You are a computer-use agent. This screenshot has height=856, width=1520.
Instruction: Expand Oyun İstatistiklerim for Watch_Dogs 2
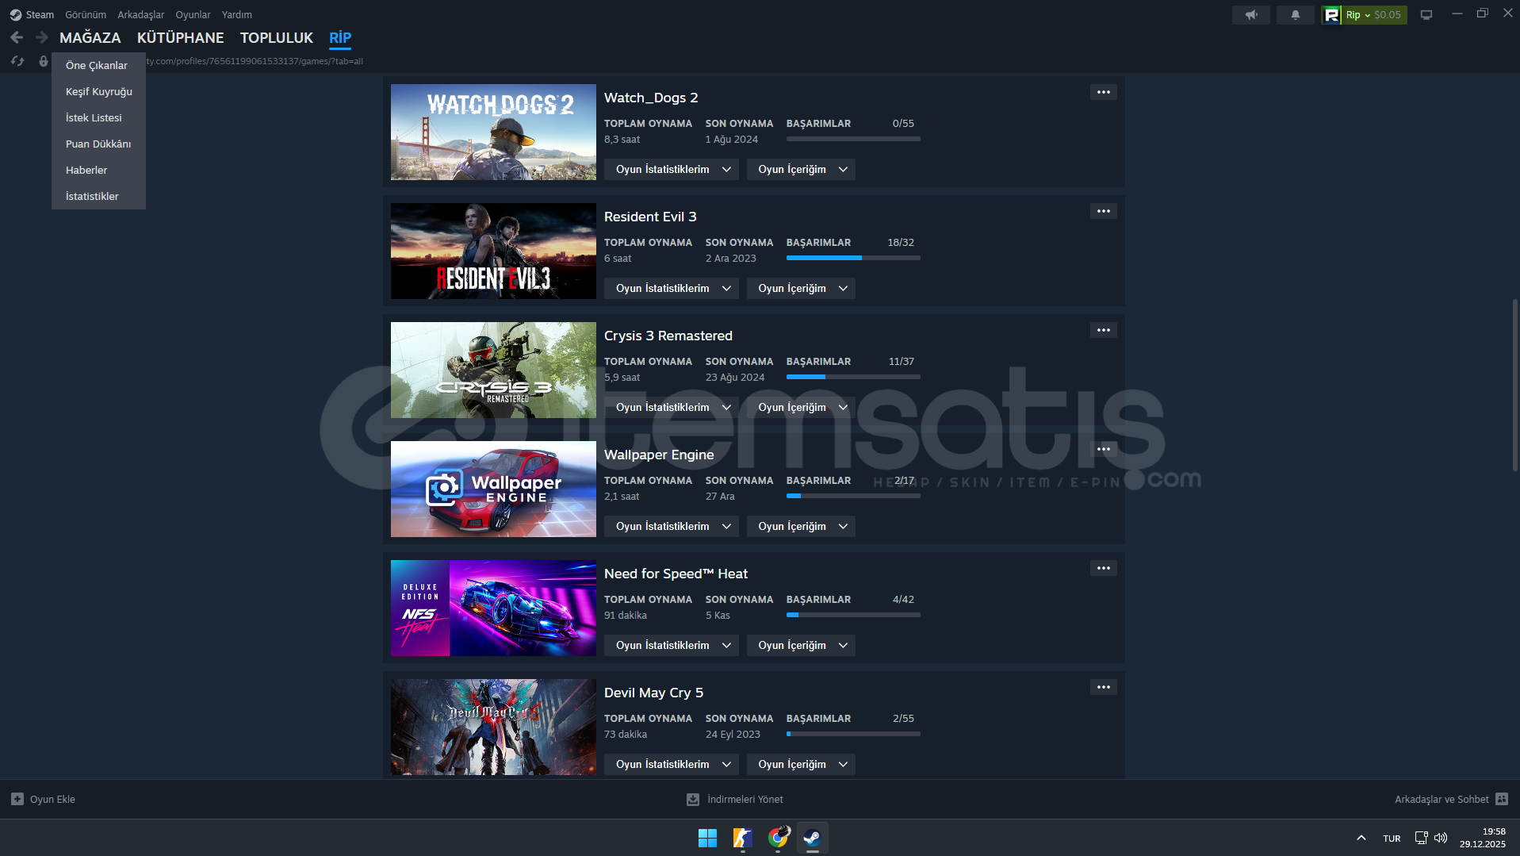click(x=672, y=169)
